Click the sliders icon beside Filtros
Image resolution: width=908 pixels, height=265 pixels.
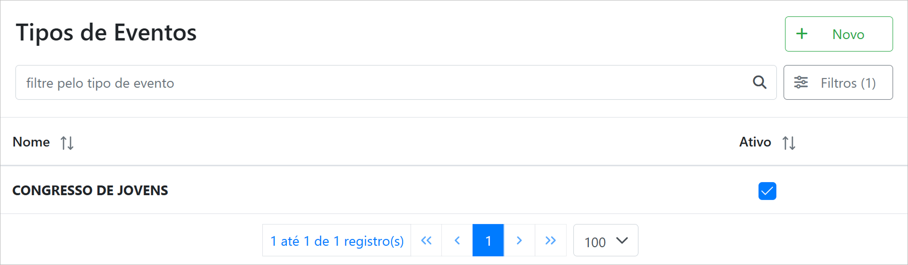coord(801,82)
